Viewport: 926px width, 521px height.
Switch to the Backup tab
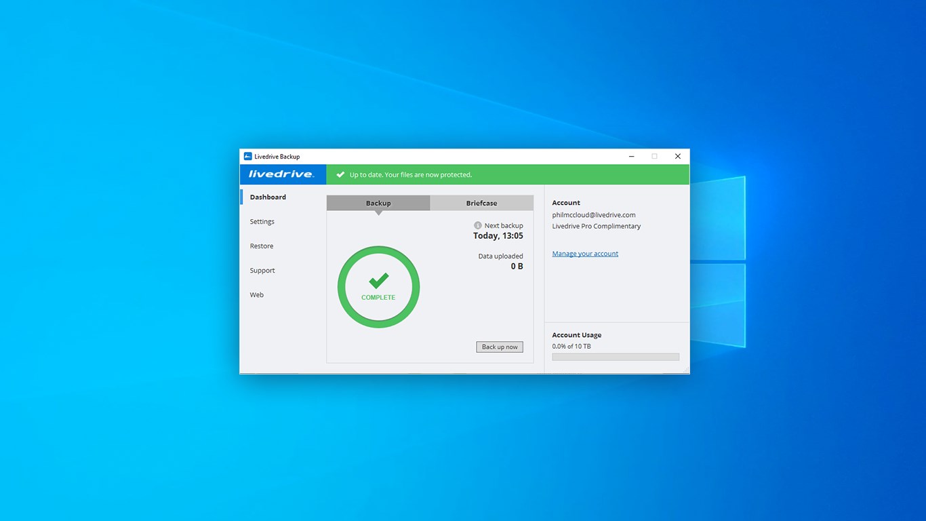point(378,203)
